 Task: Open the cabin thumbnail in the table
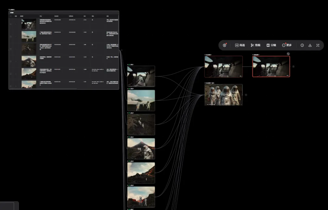pos(29,24)
